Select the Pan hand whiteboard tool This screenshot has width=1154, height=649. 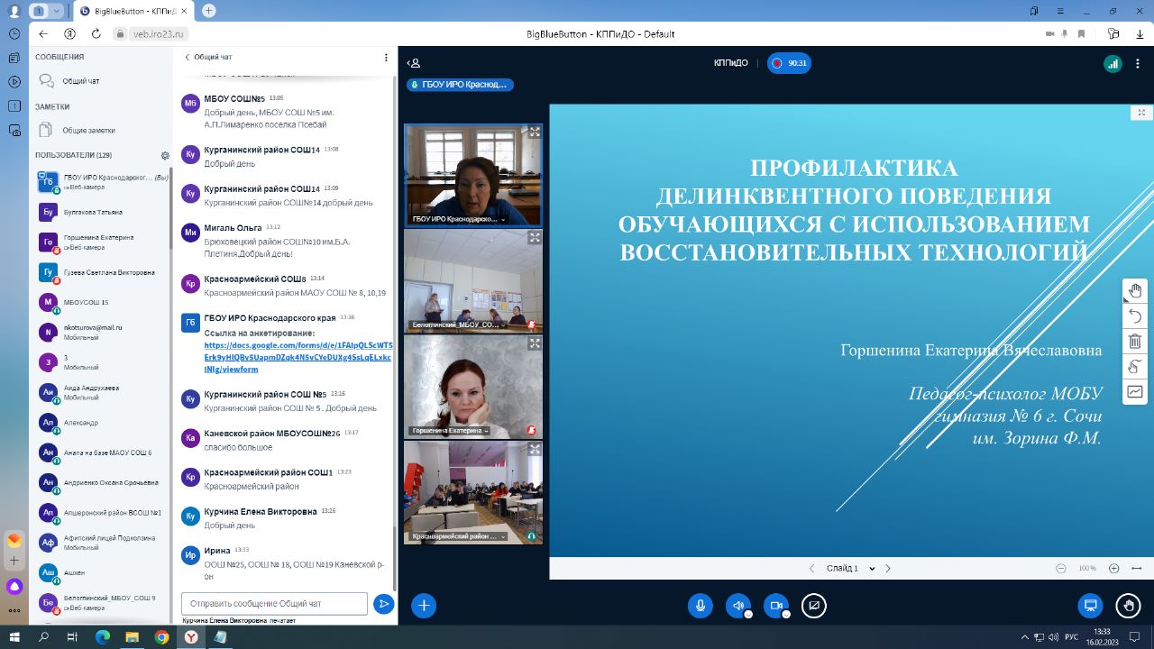point(1135,290)
